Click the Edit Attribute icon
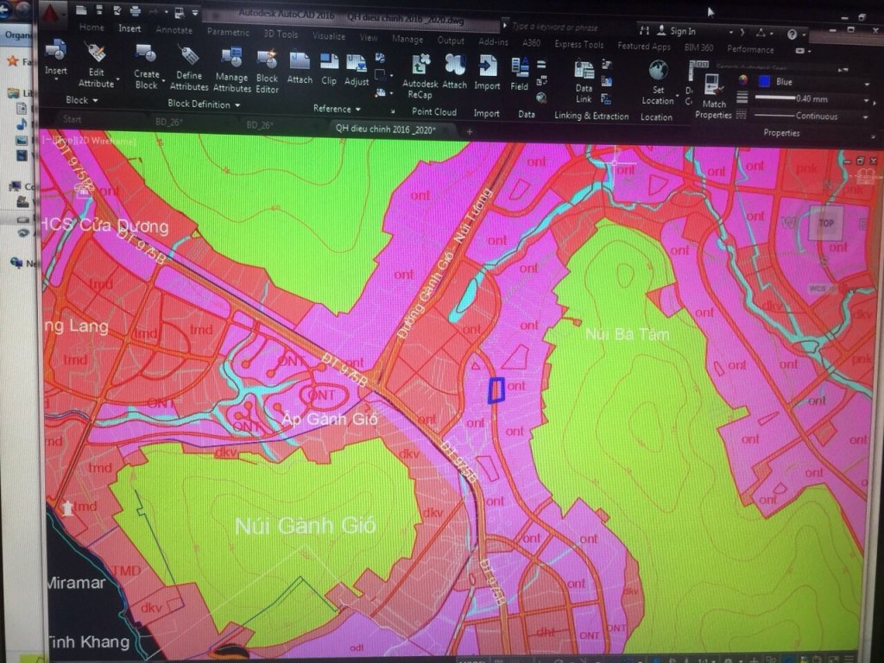This screenshot has height=663, width=884. tap(97, 54)
